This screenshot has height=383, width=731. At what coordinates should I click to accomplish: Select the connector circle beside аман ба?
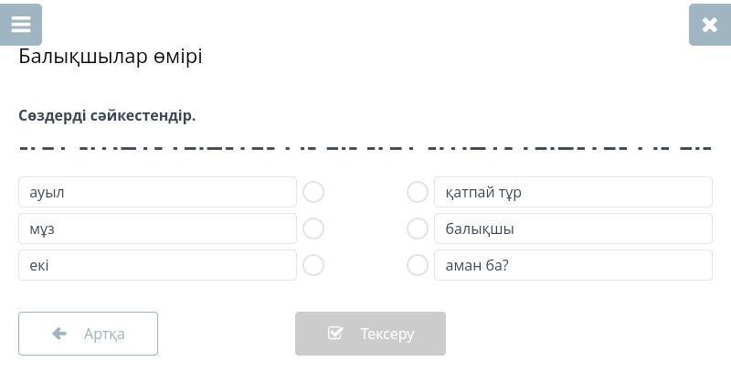point(418,265)
